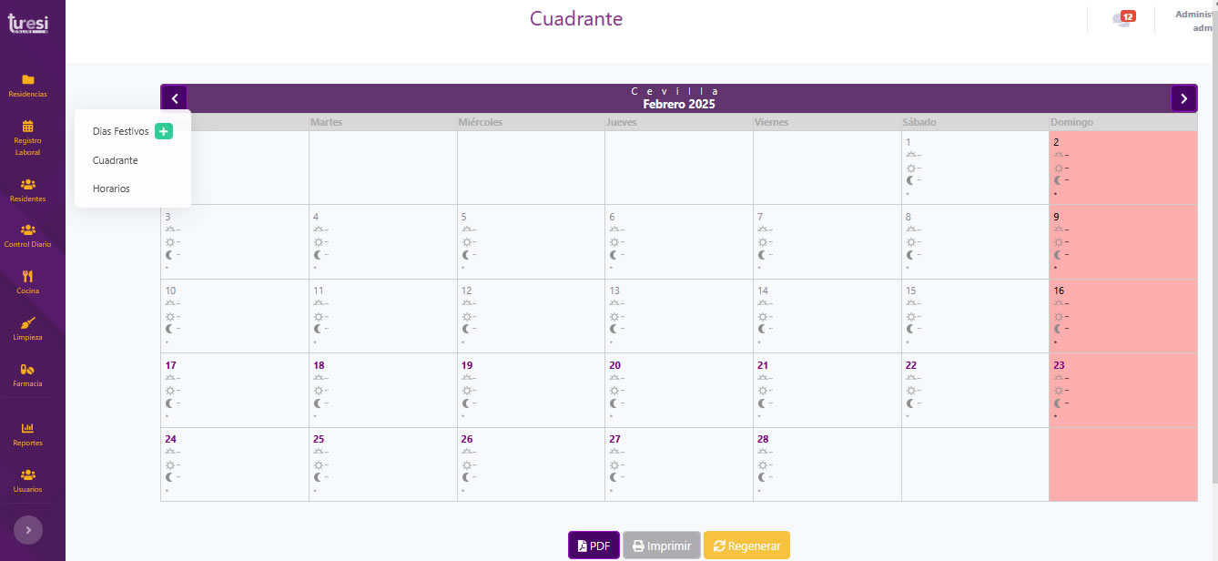Screen dimensions: 1218x561
Task: Open Registro Laboral calendar icon
Action: [x=27, y=127]
